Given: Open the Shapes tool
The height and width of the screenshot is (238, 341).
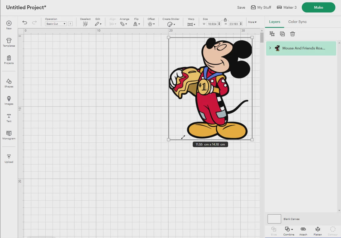Looking at the screenshot, I should tap(9, 83).
